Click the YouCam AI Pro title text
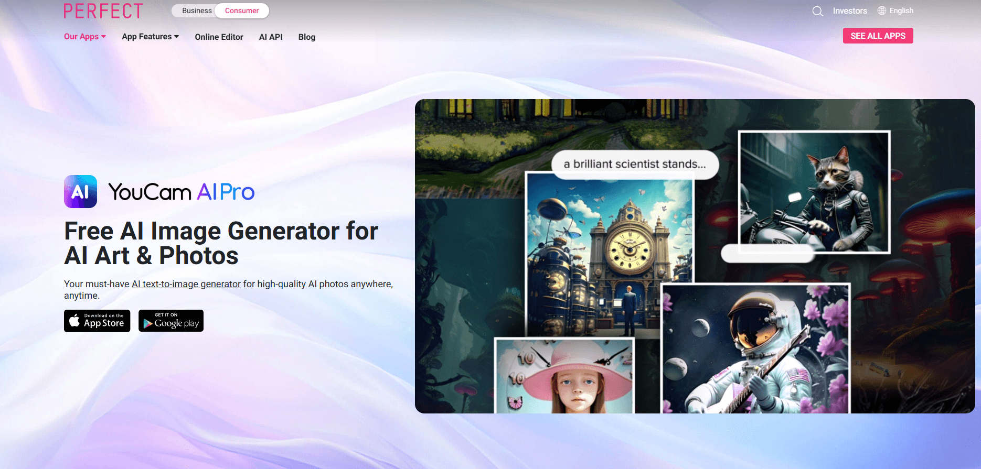 tap(181, 192)
